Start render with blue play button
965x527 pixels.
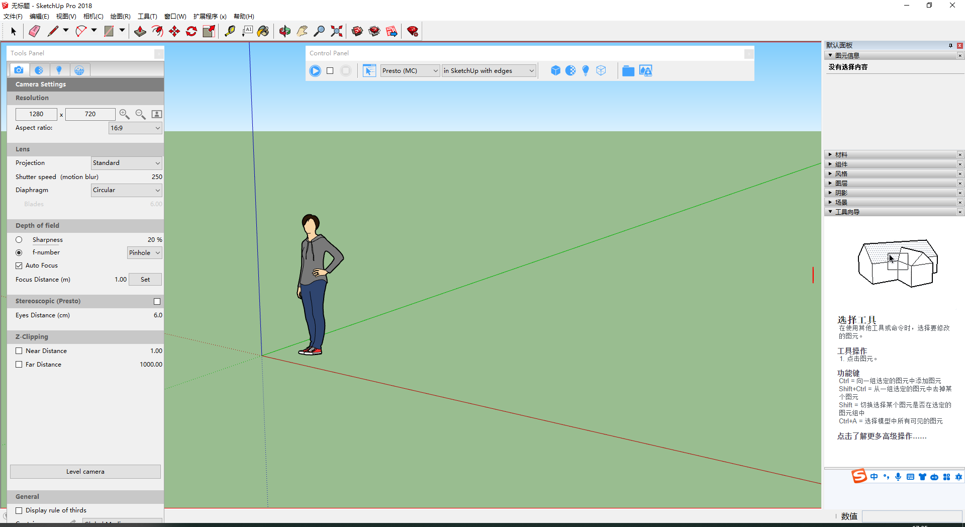coord(315,71)
